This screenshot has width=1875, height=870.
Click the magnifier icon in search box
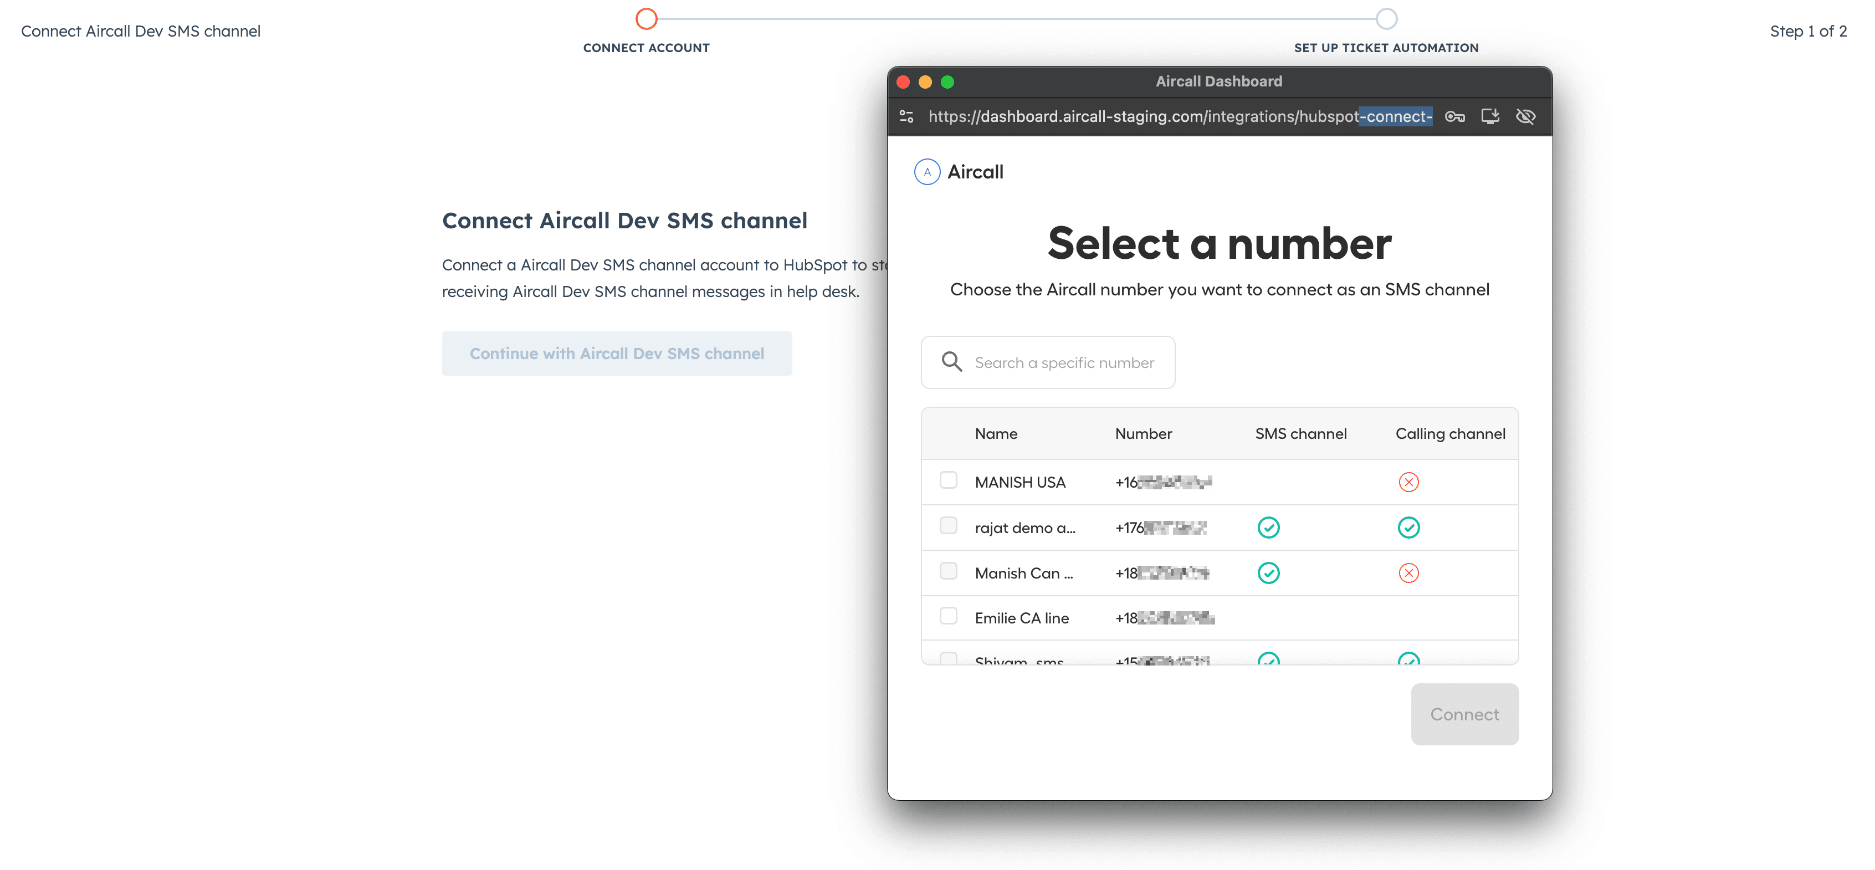(951, 362)
